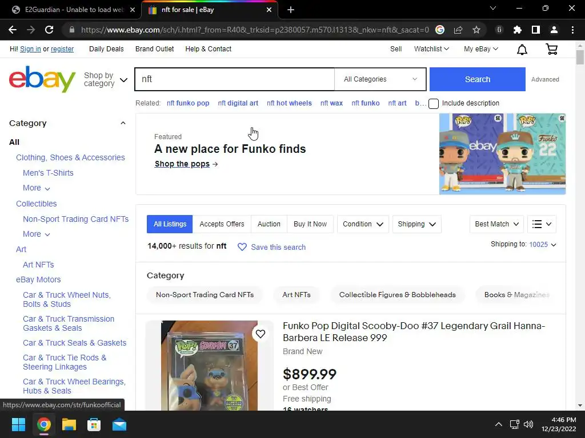The image size is (585, 438).
Task: Click the register link
Action: (62, 49)
